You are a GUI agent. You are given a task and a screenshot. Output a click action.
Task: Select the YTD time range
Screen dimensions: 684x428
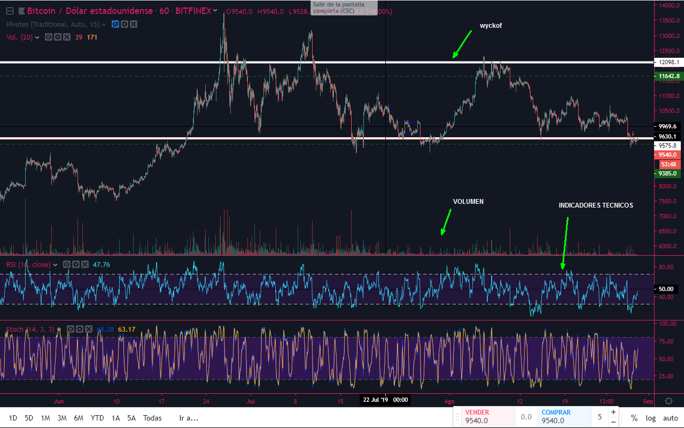pos(97,418)
